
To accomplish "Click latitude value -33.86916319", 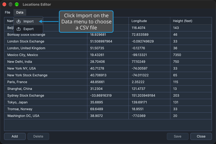I will tap(101, 96).
